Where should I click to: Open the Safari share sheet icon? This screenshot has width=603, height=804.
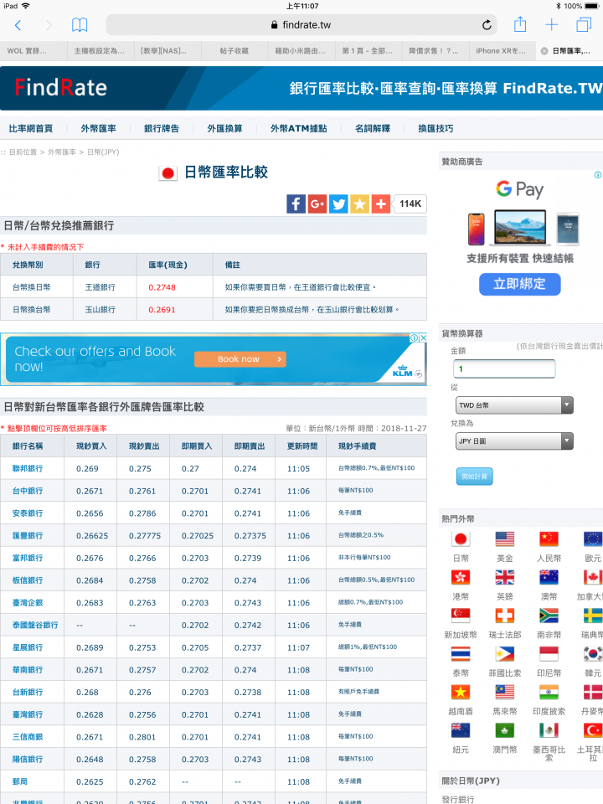coord(520,24)
